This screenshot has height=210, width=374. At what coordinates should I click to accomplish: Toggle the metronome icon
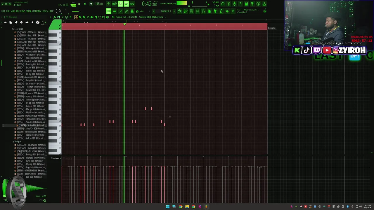tap(108, 4)
